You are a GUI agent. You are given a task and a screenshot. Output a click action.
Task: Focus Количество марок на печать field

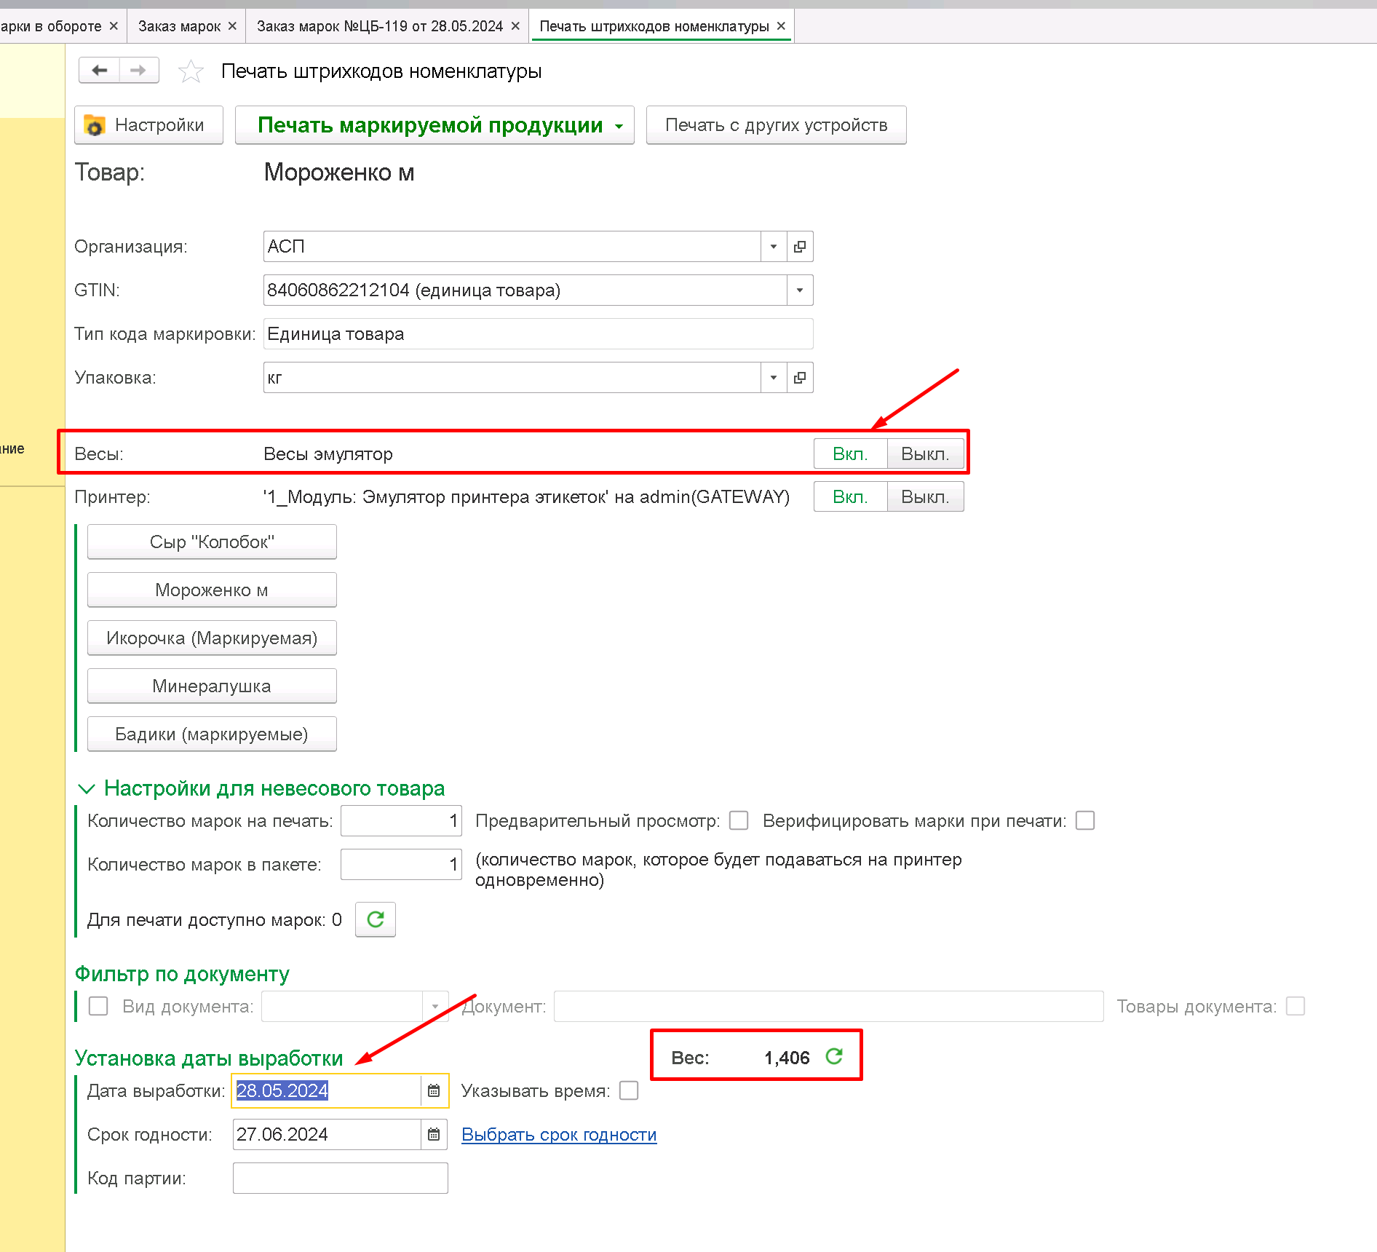[x=401, y=821]
